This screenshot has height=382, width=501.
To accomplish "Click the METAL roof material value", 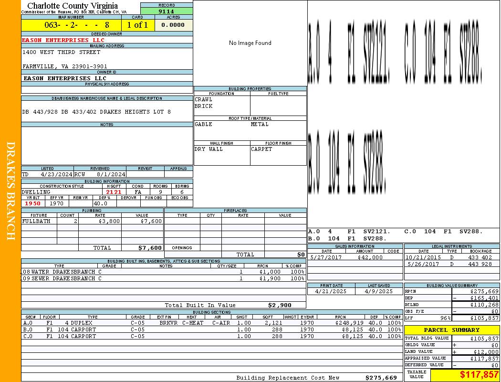I will (x=260, y=124).
